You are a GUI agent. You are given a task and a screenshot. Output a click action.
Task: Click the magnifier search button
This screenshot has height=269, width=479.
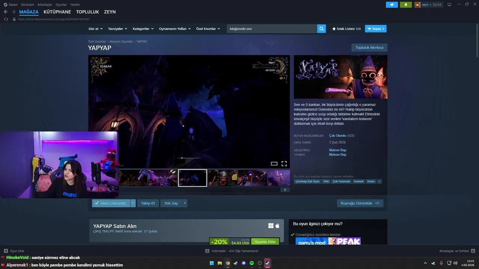[321, 29]
